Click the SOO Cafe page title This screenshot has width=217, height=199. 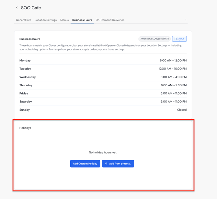(x=31, y=8)
